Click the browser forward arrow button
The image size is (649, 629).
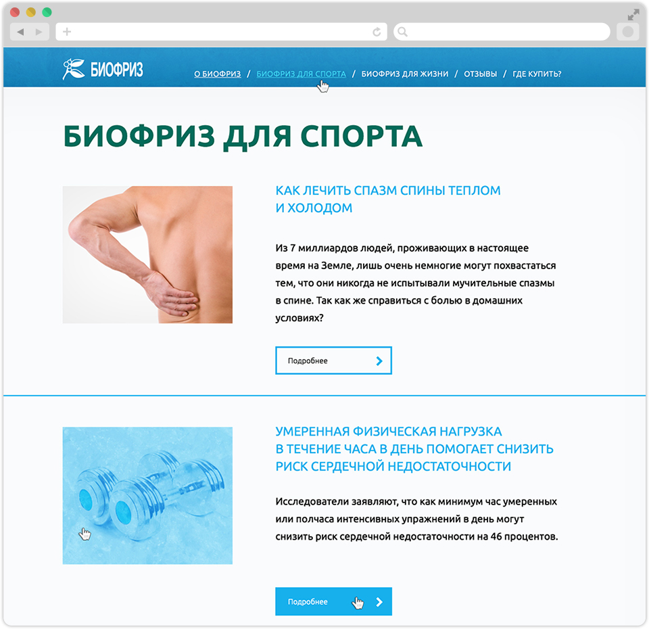39,32
